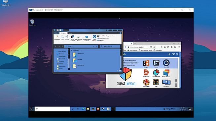Click Quick access in navigation pane
Screen dimensions: 216x121
61,51
